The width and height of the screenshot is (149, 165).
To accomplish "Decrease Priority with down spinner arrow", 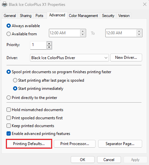I will pyautogui.click(x=49, y=47).
